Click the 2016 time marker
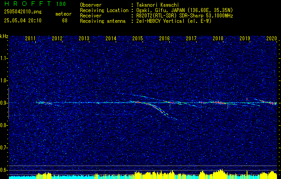This screenshot has width=281, height=179. pos(164,38)
